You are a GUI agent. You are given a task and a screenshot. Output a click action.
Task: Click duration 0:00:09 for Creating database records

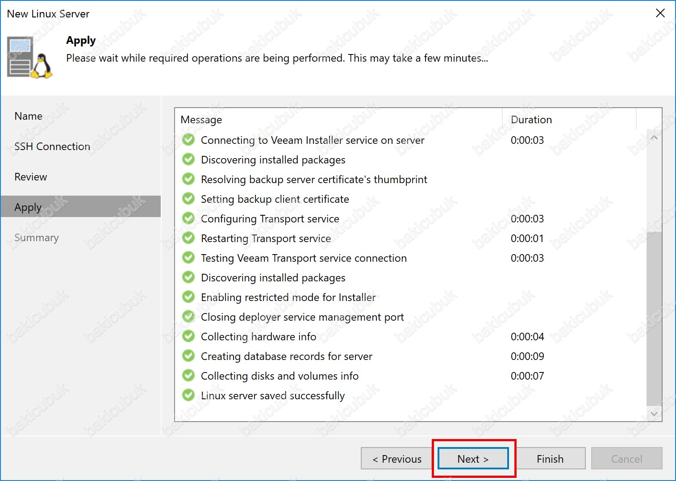pos(527,356)
